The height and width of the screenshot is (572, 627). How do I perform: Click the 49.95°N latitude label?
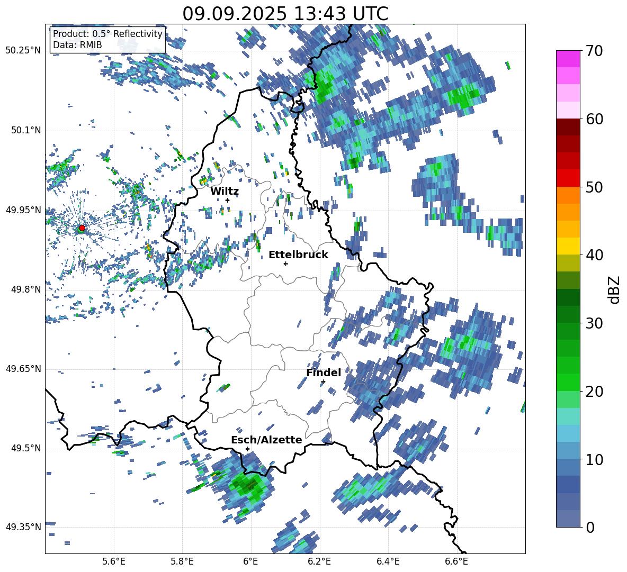coord(23,210)
